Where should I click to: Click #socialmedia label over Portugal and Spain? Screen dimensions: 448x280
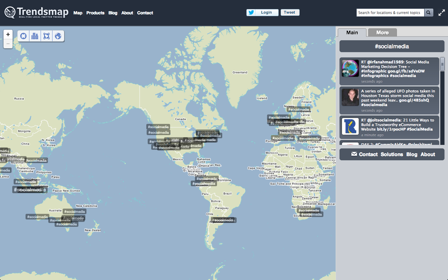click(283, 138)
